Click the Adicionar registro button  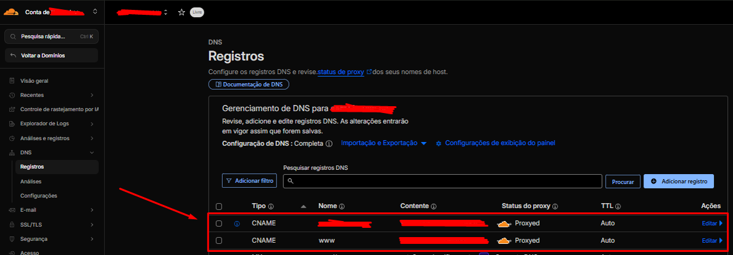[679, 181]
